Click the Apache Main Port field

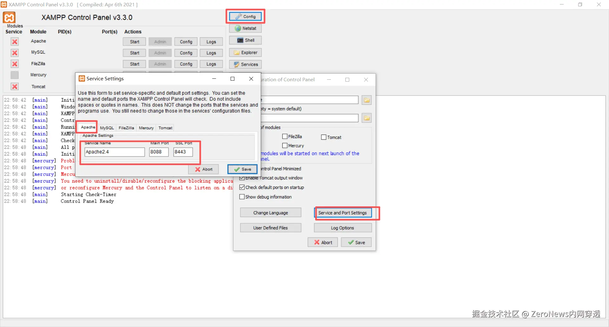click(x=159, y=152)
